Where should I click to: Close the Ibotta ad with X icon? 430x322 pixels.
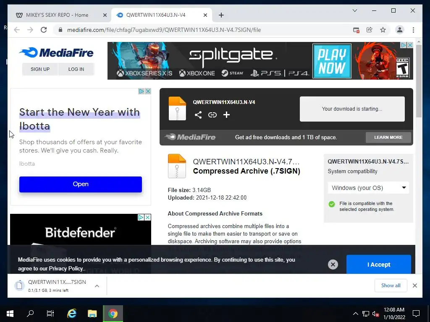tap(148, 91)
